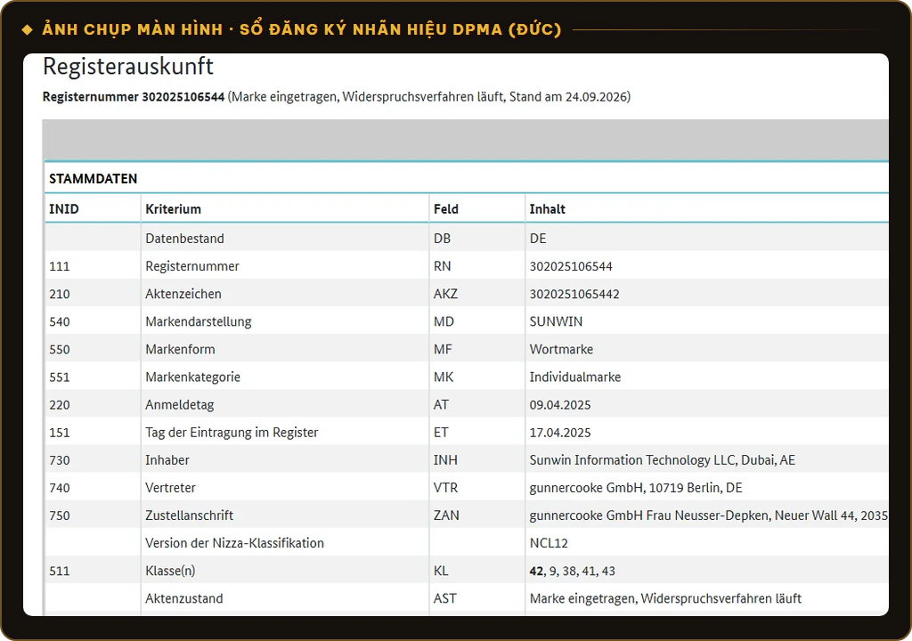Click the INID column header
The image size is (912, 641).
pos(64,209)
